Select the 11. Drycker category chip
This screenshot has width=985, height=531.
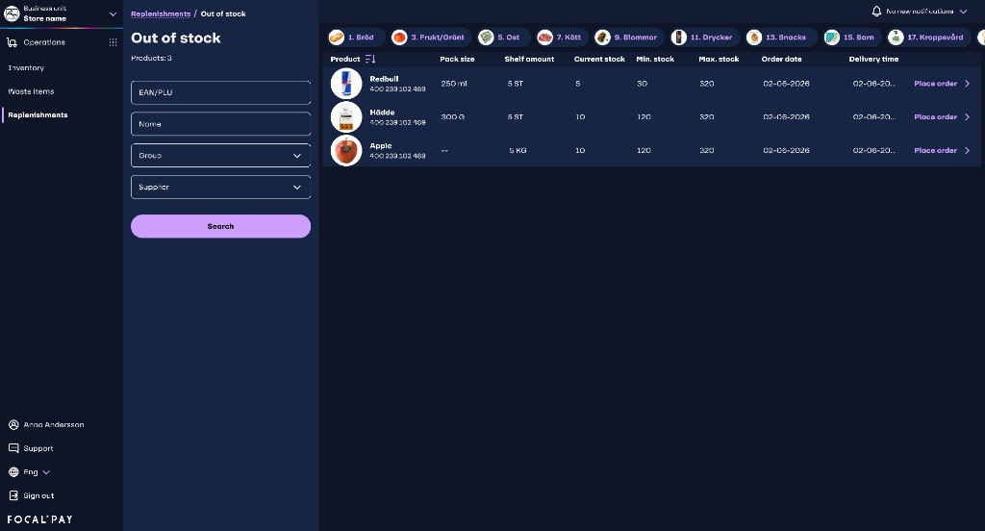point(704,38)
